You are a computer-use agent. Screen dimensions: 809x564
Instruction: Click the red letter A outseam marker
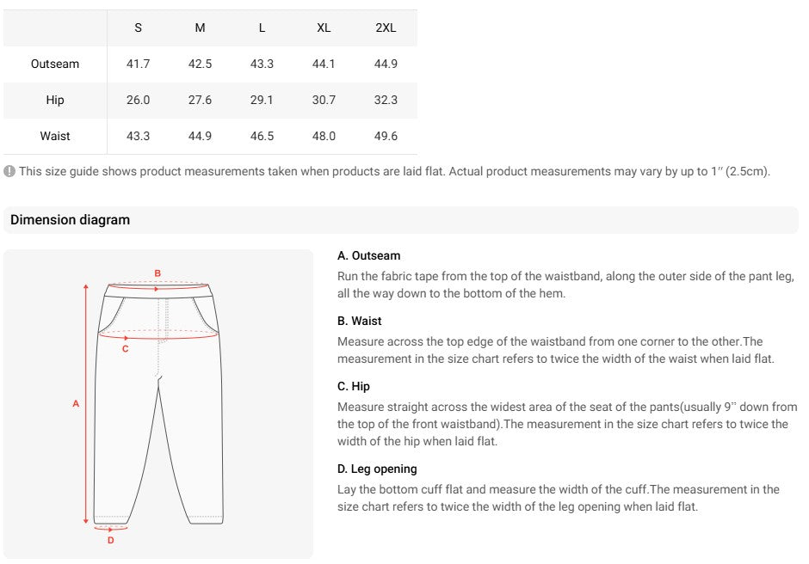(76, 404)
